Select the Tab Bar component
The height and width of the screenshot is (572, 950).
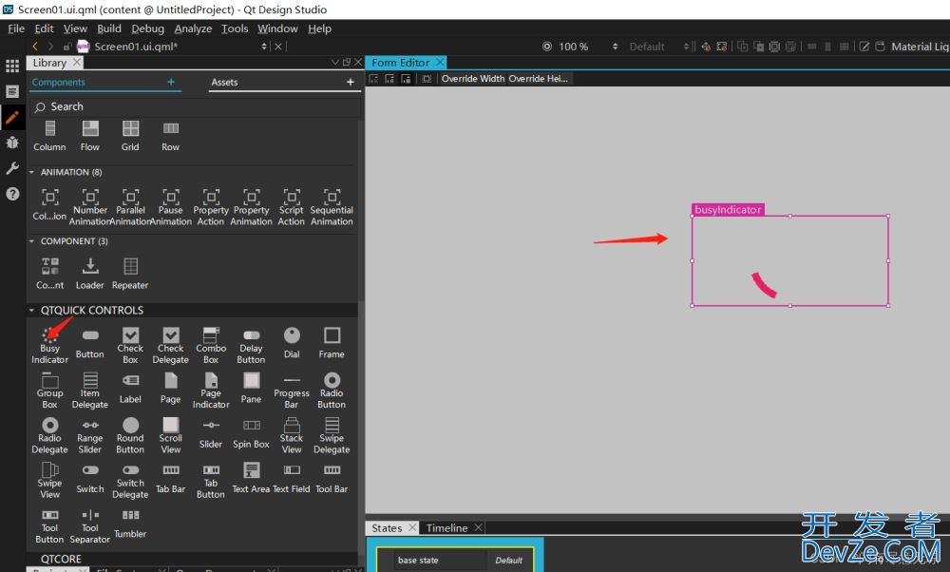pos(171,479)
